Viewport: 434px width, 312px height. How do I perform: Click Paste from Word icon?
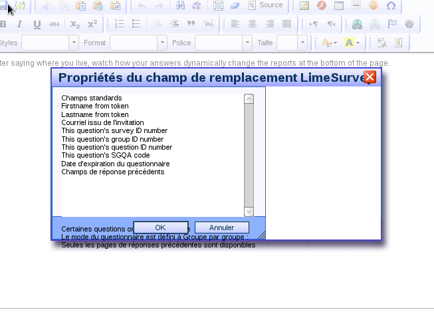pos(115,5)
